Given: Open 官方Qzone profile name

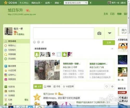Looking at the screenshot, I should 49,94.
